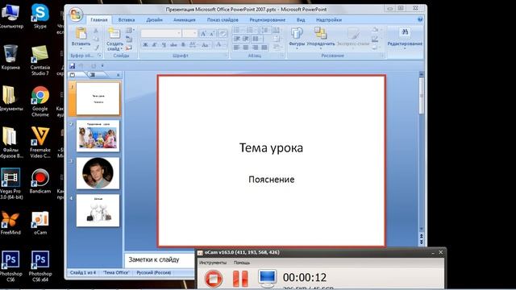Open the Надстройки ribbon tab

(x=329, y=19)
